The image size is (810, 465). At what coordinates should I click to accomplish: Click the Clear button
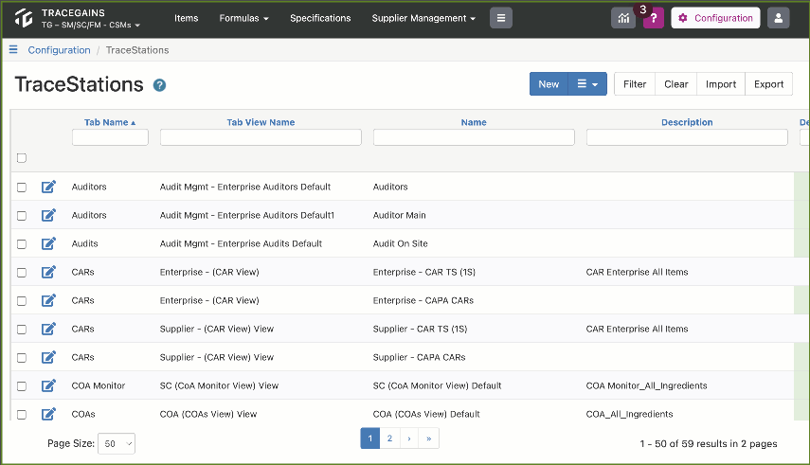676,84
